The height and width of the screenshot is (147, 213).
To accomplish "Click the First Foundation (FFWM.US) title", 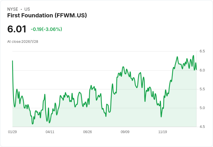I will point(47,16).
